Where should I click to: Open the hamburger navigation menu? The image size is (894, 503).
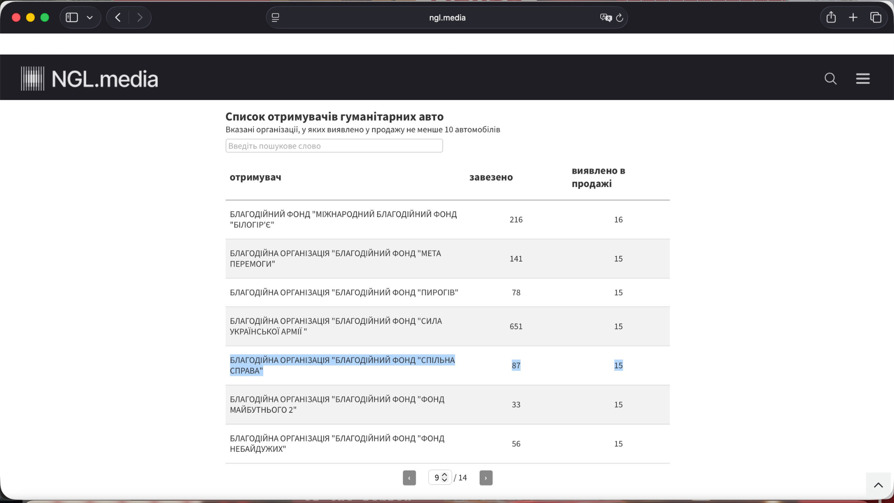click(x=863, y=79)
